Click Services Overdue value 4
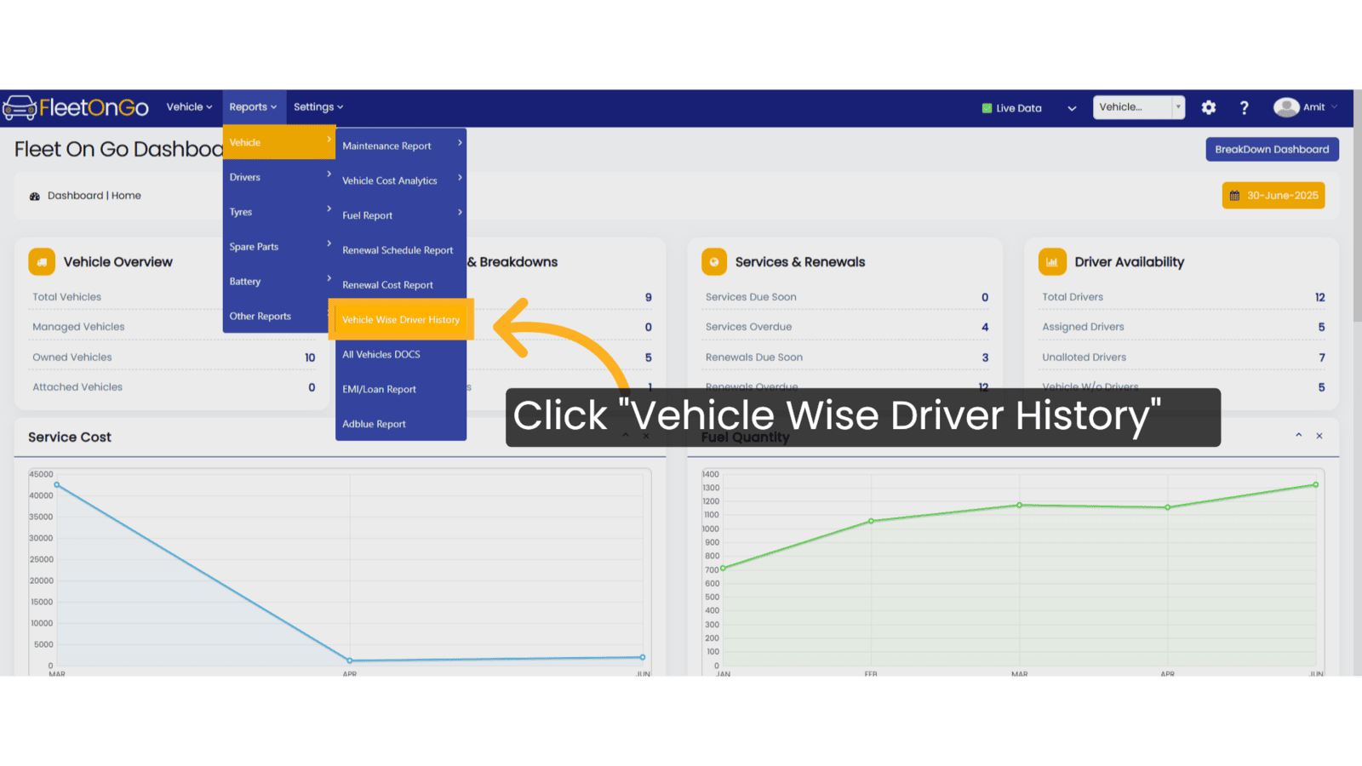Screen dimensions: 1362x766 pos(985,327)
